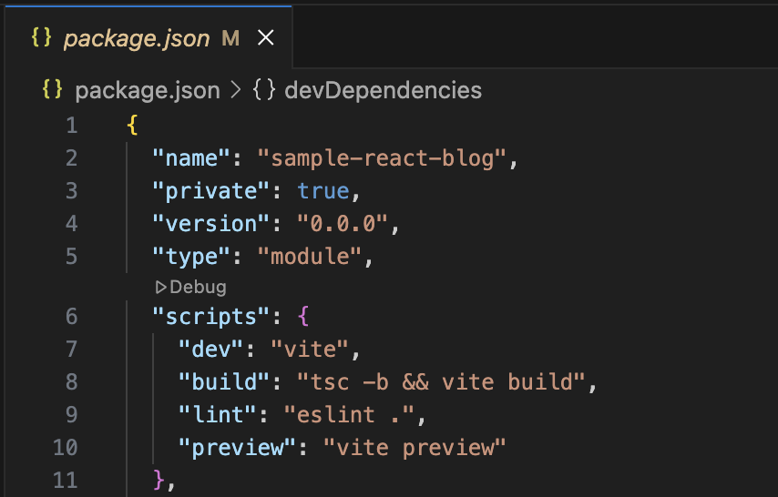Place cursor in "sample-react-blog" value
Image resolution: width=778 pixels, height=497 pixels.
point(381,158)
